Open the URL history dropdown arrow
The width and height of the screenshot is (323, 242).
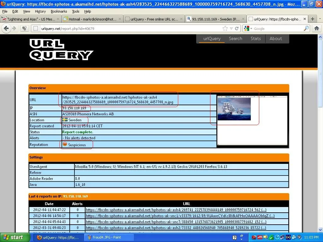pos(231,28)
